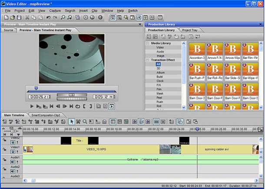Click the New project icon

[6, 17]
